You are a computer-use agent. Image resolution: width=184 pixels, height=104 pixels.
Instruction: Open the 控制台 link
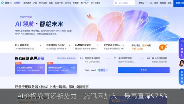pos(163,3)
